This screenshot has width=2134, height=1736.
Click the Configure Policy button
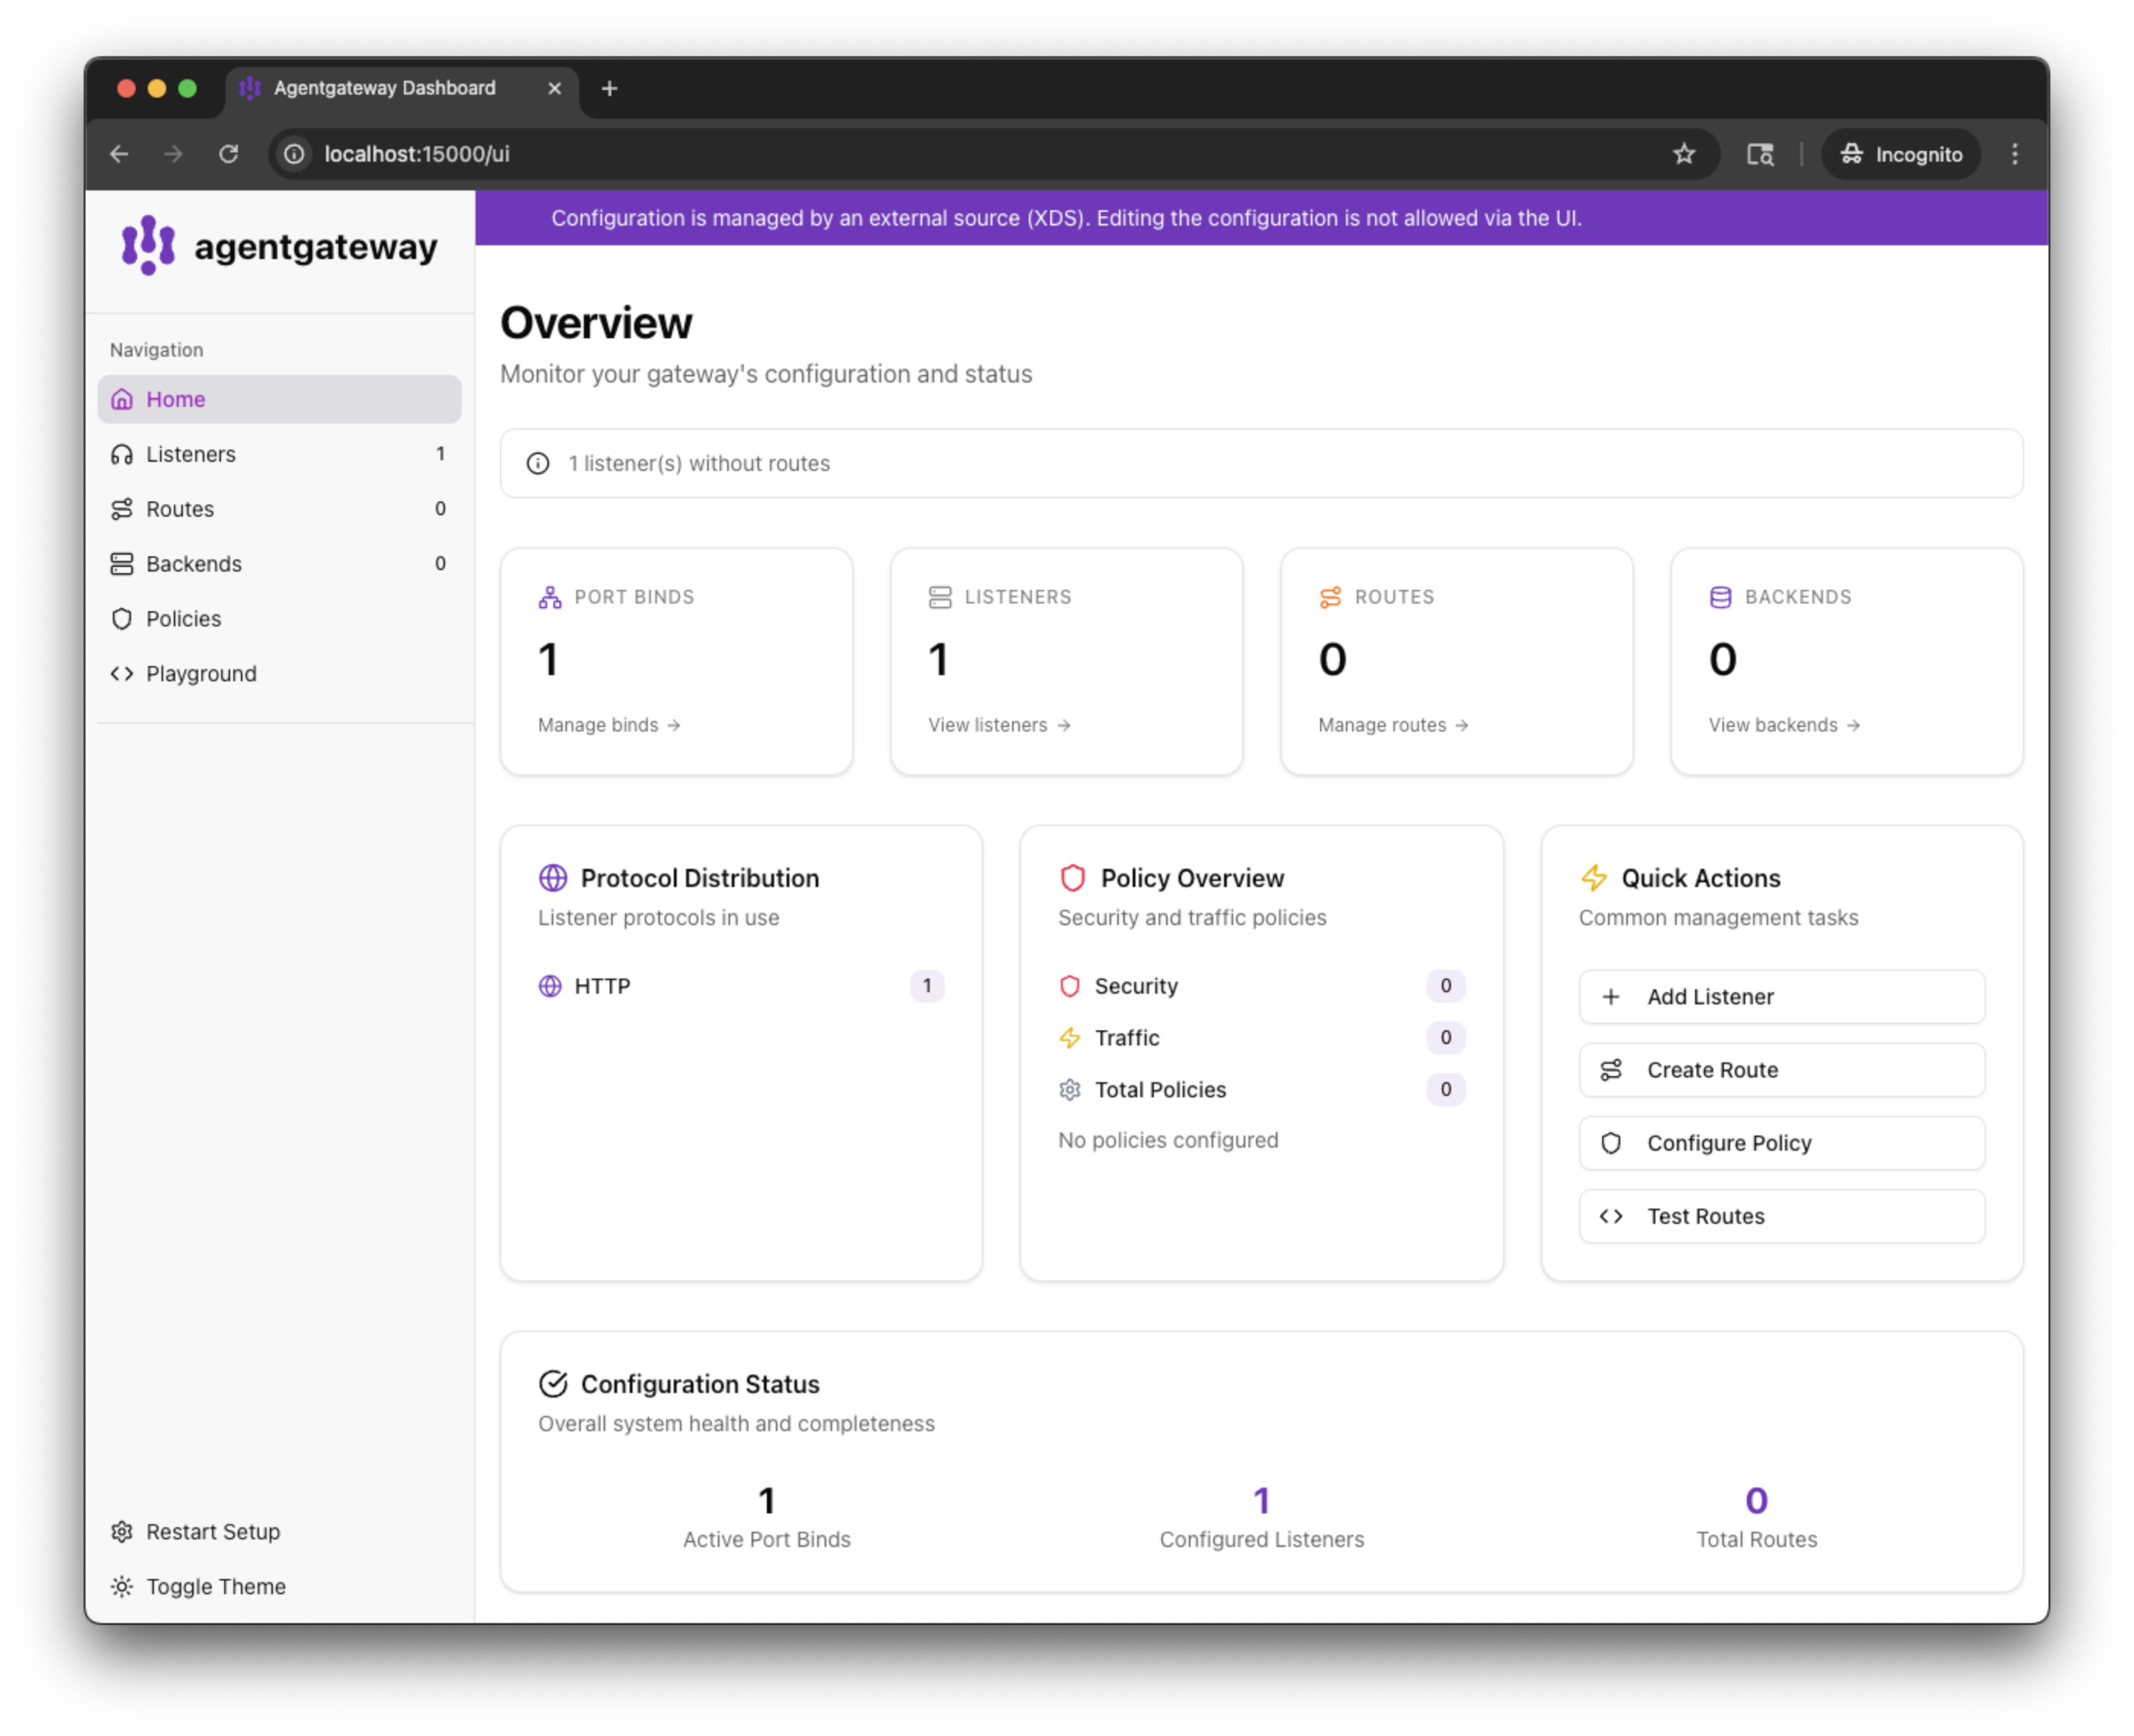point(1781,1143)
